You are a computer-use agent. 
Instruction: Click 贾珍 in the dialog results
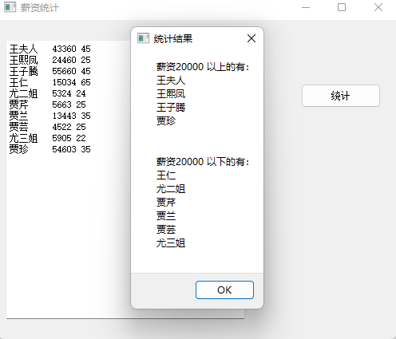[x=166, y=121]
